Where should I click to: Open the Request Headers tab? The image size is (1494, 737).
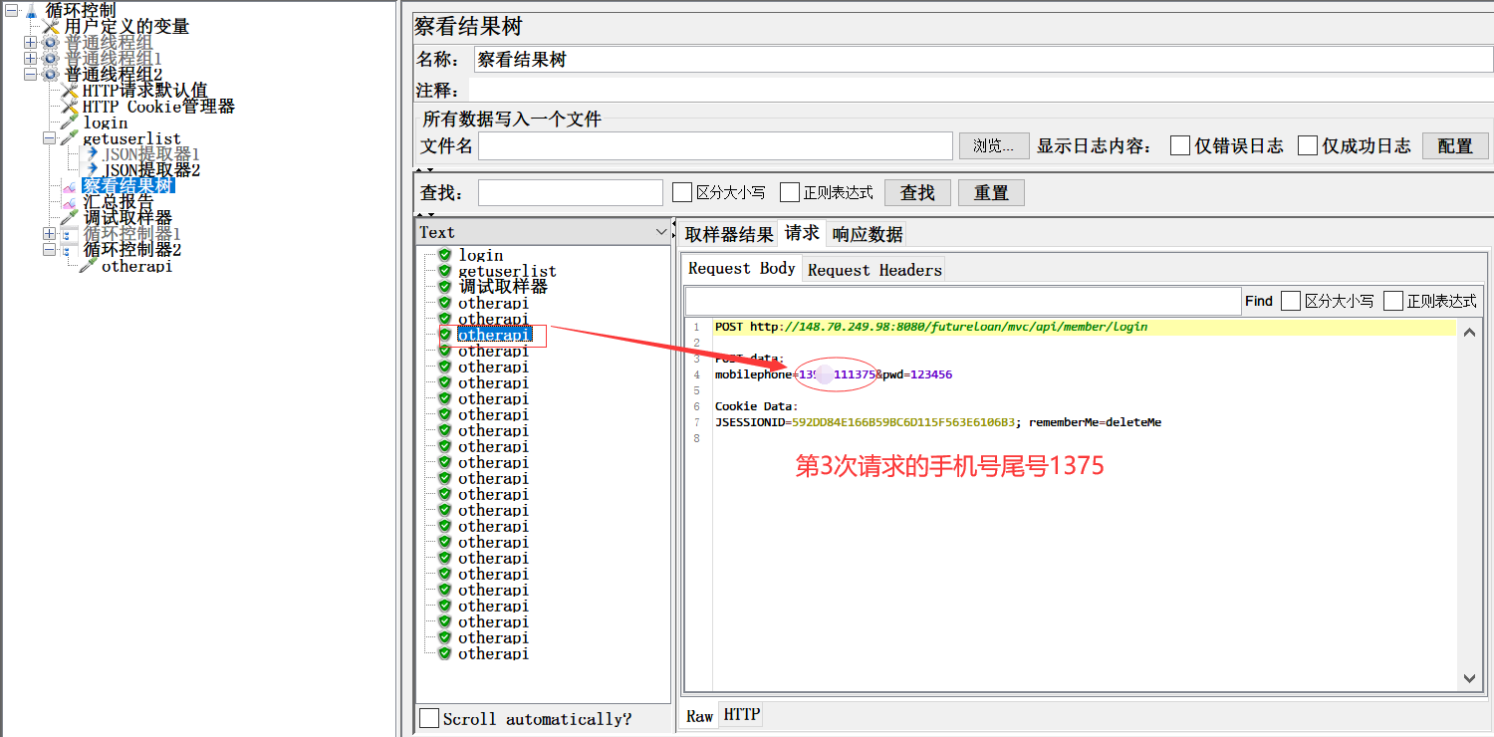click(873, 270)
